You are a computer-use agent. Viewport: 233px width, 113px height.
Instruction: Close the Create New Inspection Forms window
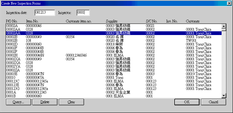click(x=229, y=3)
